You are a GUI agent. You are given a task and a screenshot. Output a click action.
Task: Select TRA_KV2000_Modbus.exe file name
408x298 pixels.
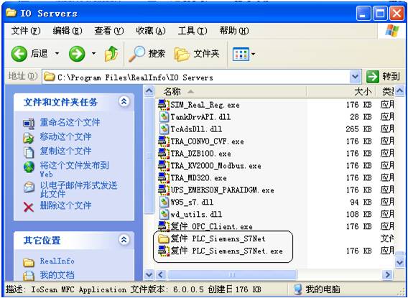tap(215, 166)
